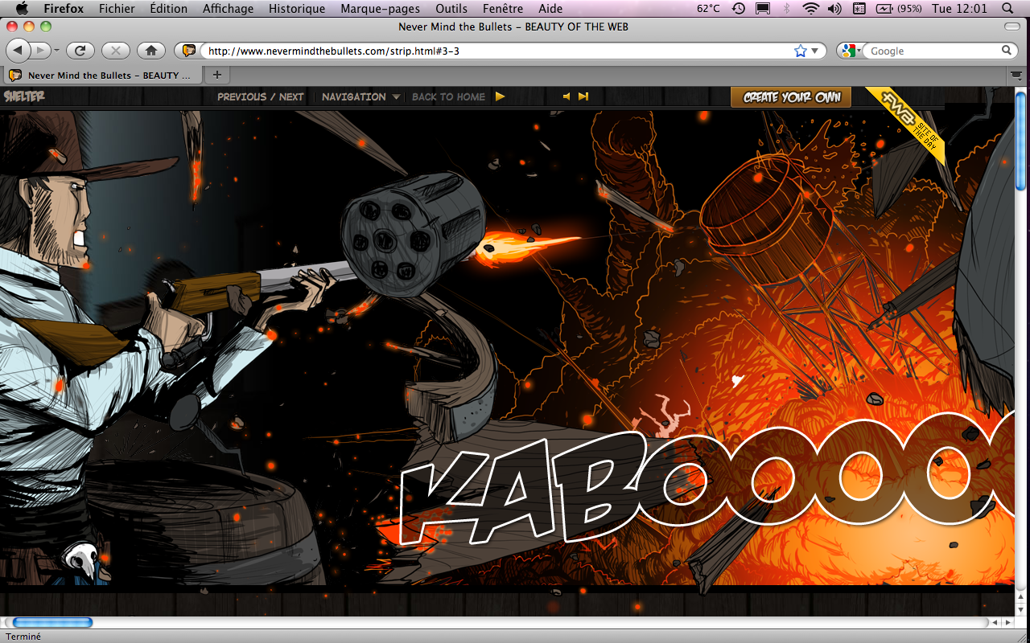Toggle sound with yellow speaker icon

click(x=566, y=96)
